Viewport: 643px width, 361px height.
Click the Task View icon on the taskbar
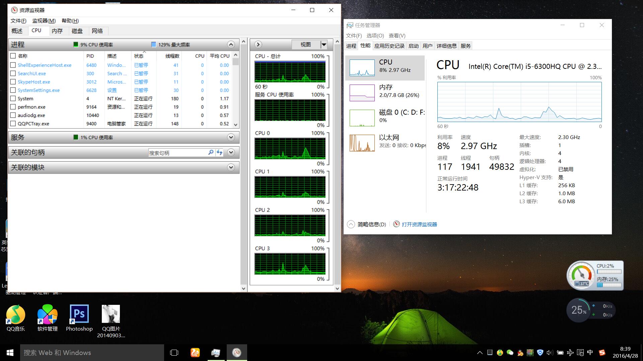tap(174, 353)
